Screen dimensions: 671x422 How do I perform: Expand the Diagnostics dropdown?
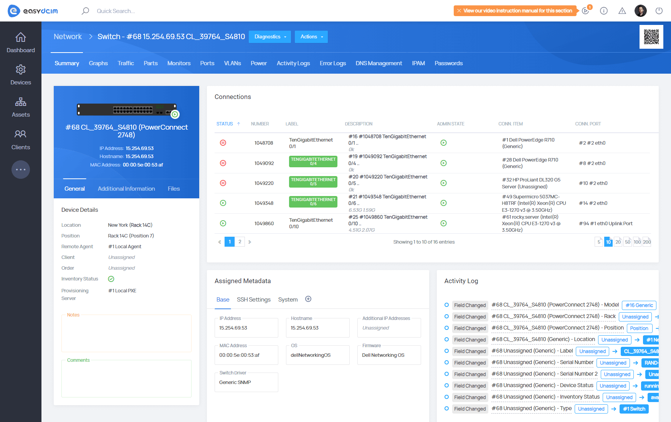click(x=270, y=37)
